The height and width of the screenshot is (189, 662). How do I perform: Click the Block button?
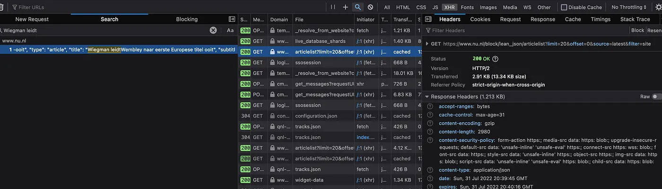[x=637, y=30]
